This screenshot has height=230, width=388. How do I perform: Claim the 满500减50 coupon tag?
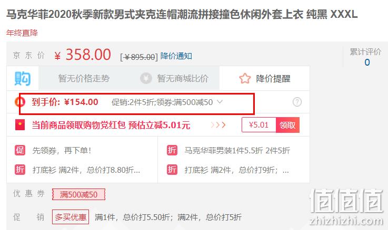point(78,194)
